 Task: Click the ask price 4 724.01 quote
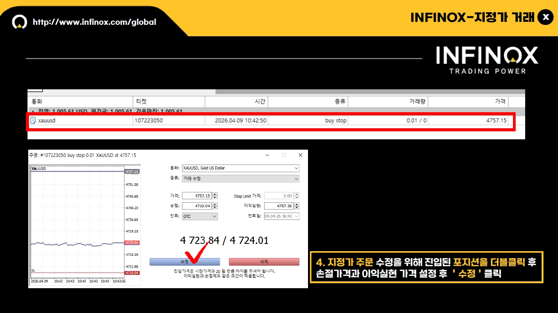249,240
